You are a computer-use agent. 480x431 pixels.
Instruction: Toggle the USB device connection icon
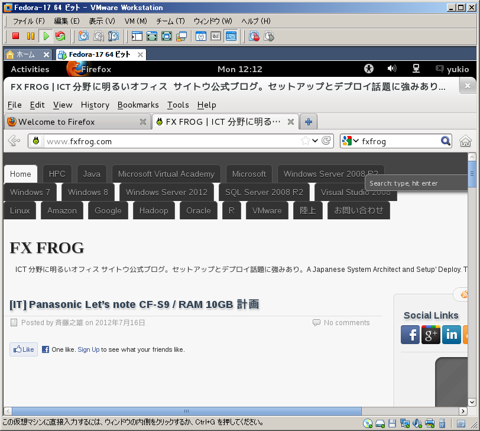[442, 423]
